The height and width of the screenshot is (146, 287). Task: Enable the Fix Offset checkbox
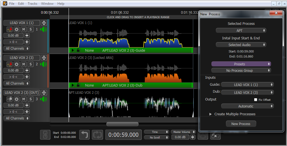[255, 100]
